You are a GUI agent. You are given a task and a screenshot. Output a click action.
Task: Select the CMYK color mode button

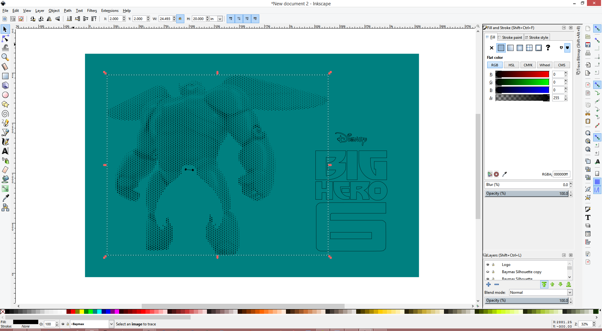pos(528,65)
